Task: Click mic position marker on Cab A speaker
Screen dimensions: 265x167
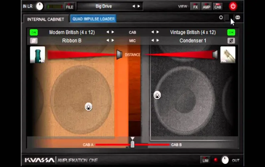Action: click(88, 107)
